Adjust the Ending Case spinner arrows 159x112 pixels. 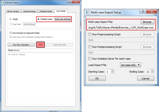[153, 72]
